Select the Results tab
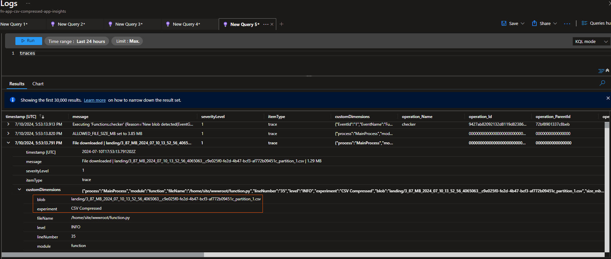This screenshot has width=611, height=259. click(x=17, y=84)
